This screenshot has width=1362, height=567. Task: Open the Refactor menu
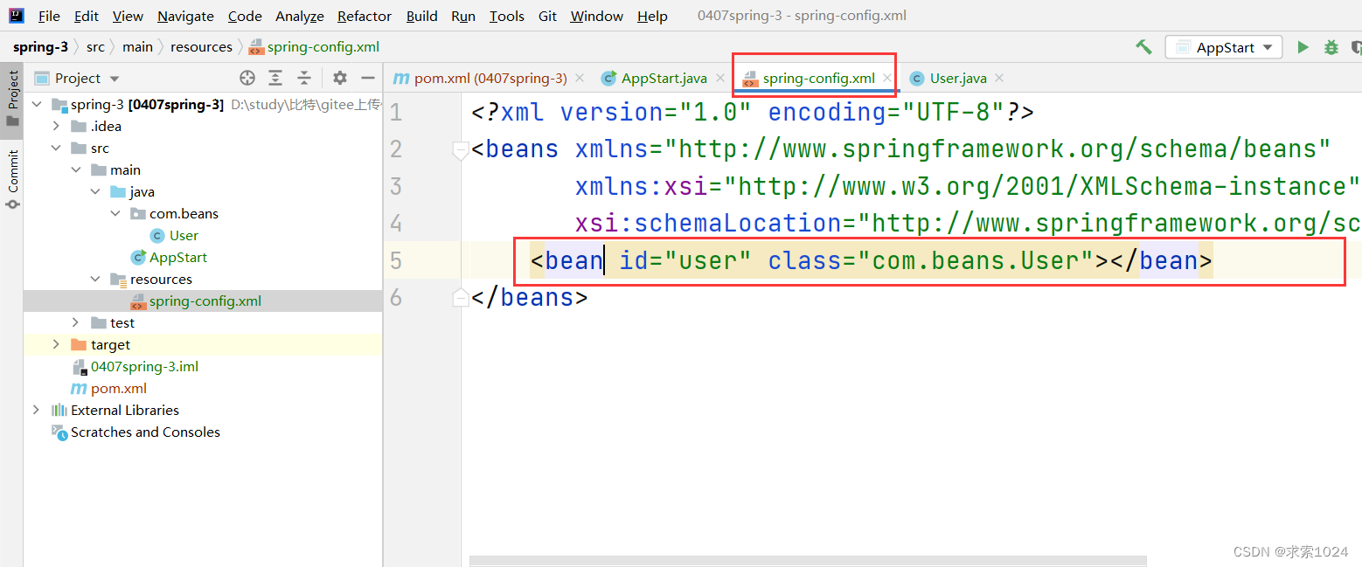pos(365,16)
